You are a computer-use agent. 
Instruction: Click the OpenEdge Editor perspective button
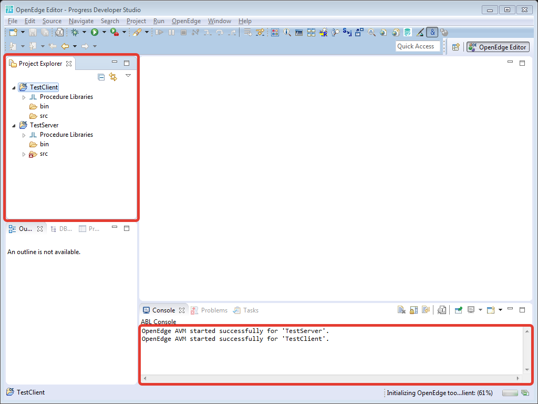[x=498, y=47]
